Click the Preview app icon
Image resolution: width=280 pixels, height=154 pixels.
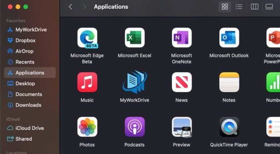[182, 127]
